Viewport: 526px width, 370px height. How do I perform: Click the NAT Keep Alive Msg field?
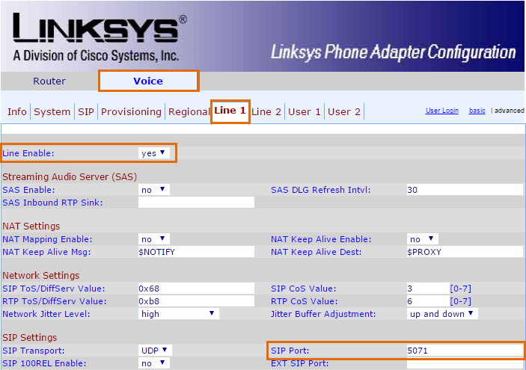coord(196,252)
